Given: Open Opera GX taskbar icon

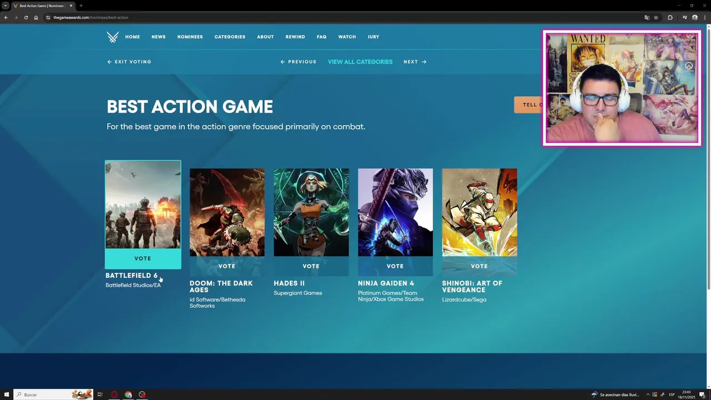Looking at the screenshot, I should (114, 394).
